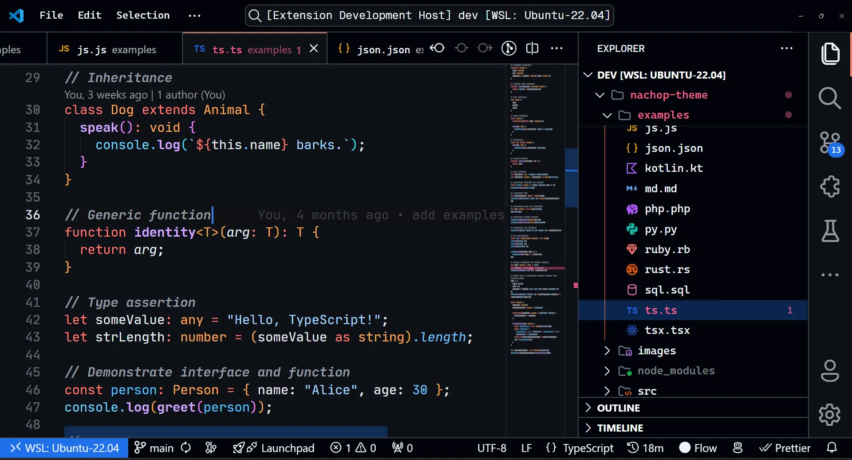
Task: Switch to the js.js examples tab
Action: [x=114, y=49]
